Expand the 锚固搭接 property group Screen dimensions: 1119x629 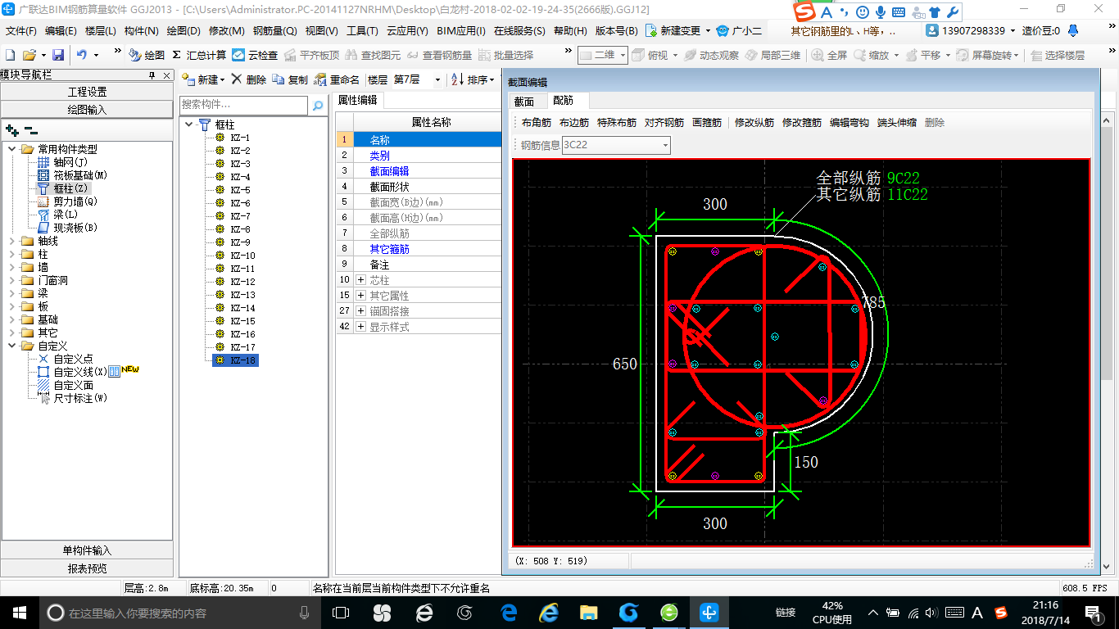pos(361,311)
